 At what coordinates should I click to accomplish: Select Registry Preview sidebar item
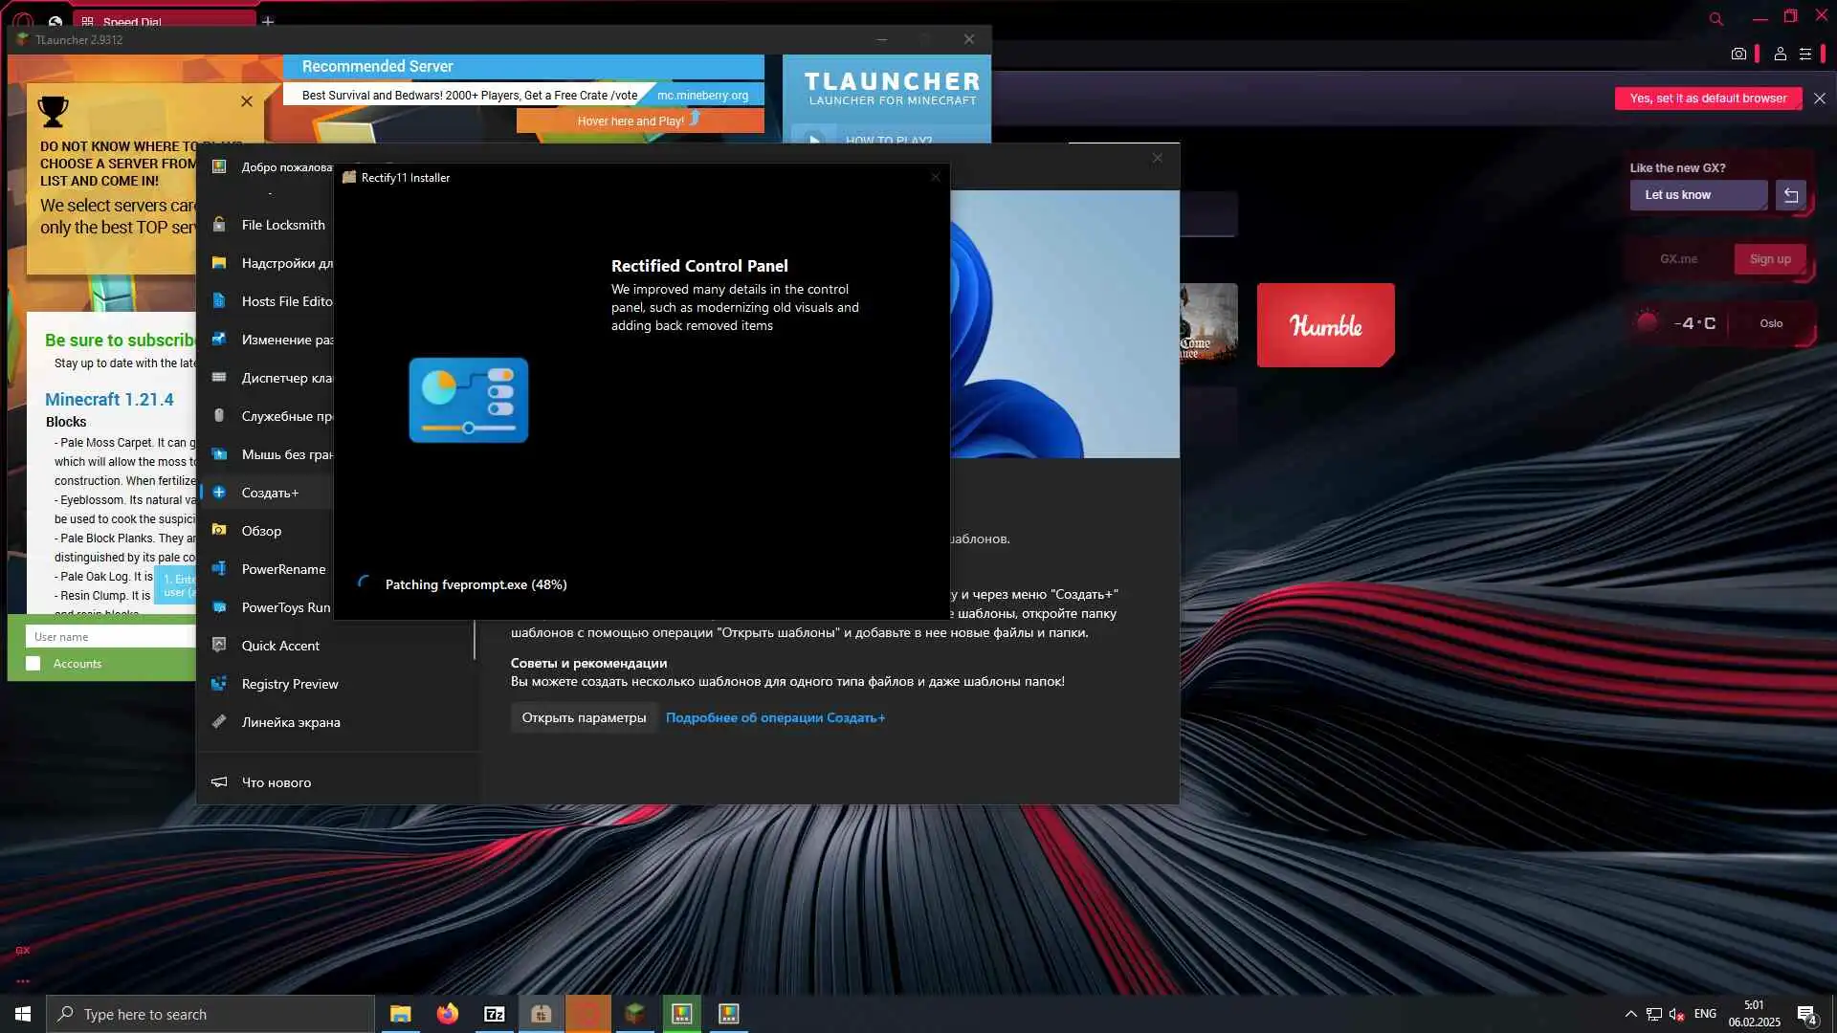click(x=289, y=684)
